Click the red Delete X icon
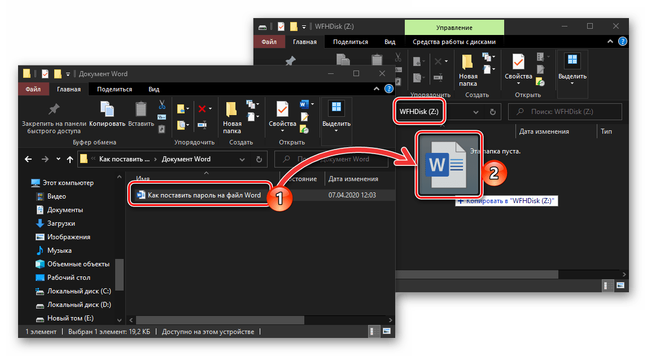 click(x=202, y=108)
